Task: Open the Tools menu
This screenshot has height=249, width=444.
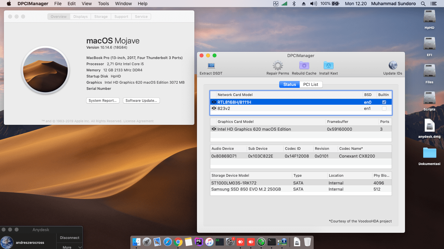Action: coord(103,4)
